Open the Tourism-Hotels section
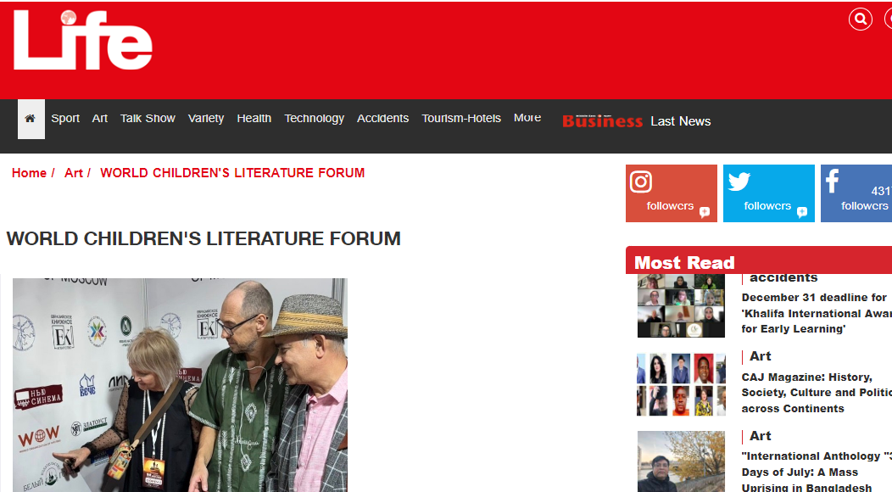892x492 pixels. pyautogui.click(x=461, y=118)
